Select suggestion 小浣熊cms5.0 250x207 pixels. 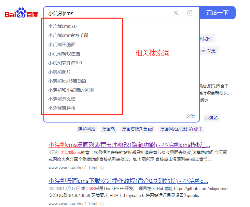(62, 26)
